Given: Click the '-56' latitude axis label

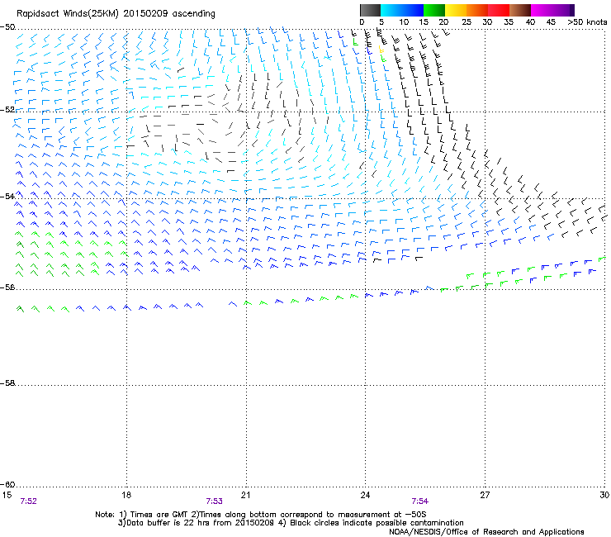Looking at the screenshot, I should (7, 287).
